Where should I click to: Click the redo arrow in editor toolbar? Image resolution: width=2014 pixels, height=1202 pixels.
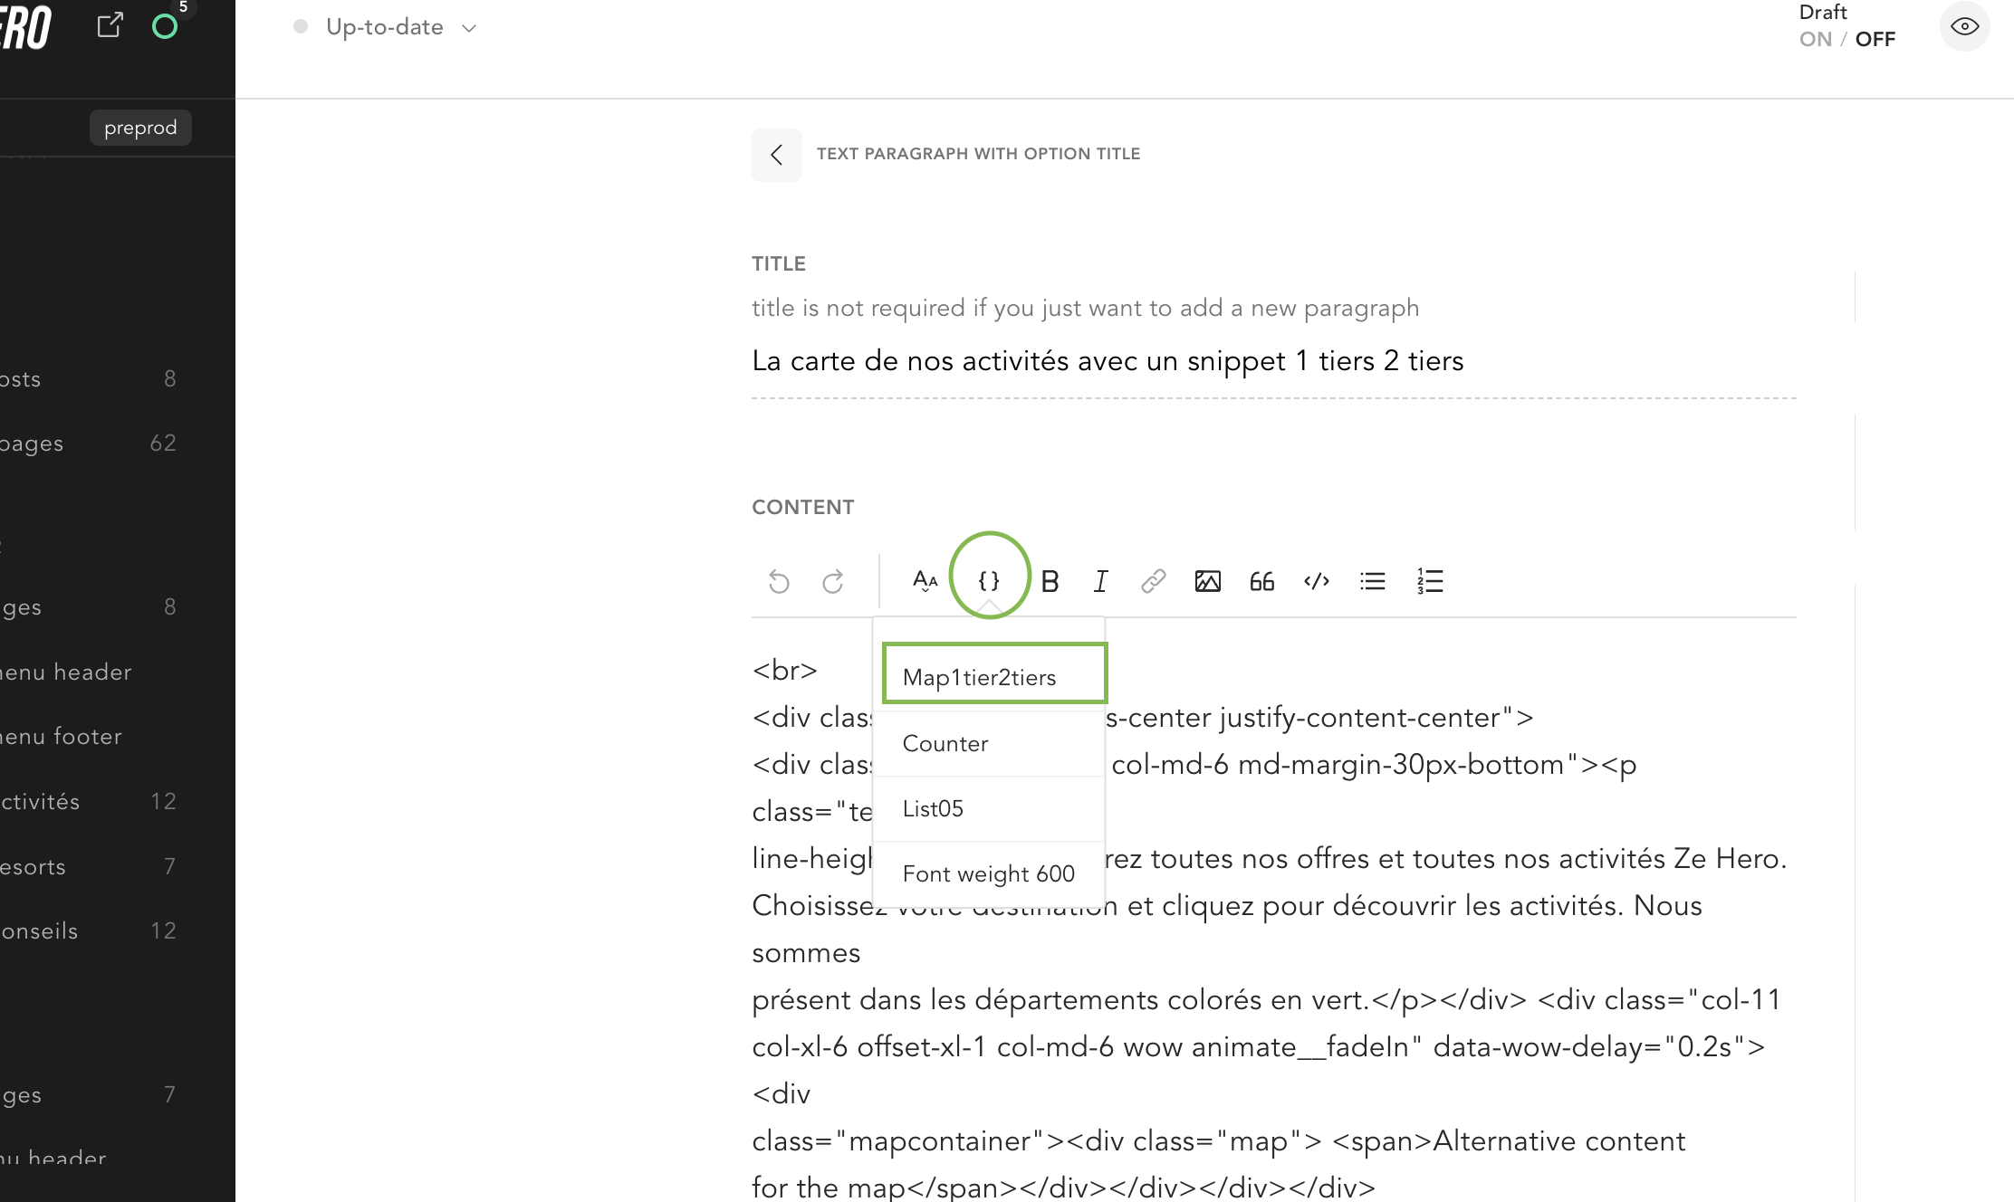(833, 581)
